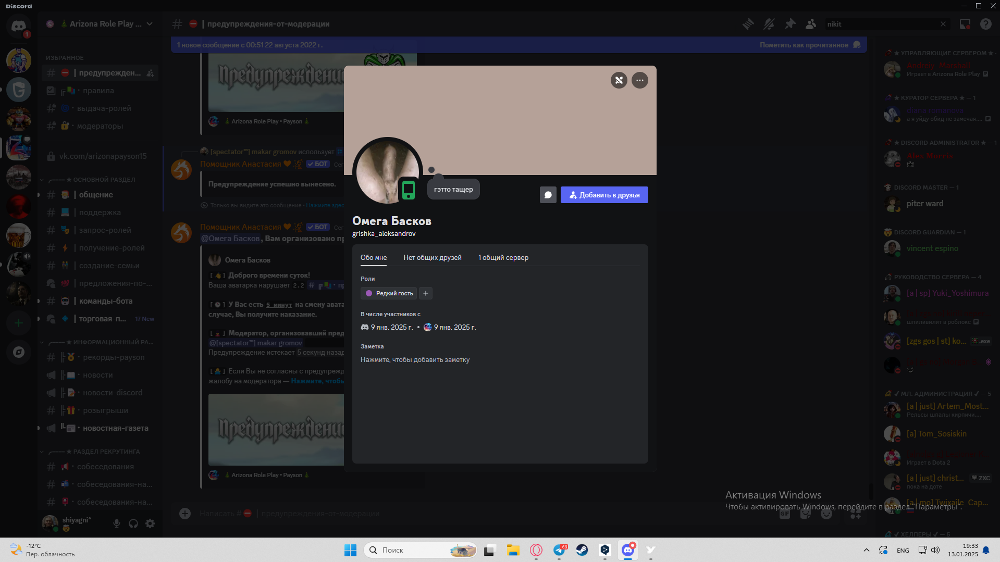Viewport: 1000px width, 562px height.
Task: Open the 'розыгрыши' channel
Action: coord(100,410)
